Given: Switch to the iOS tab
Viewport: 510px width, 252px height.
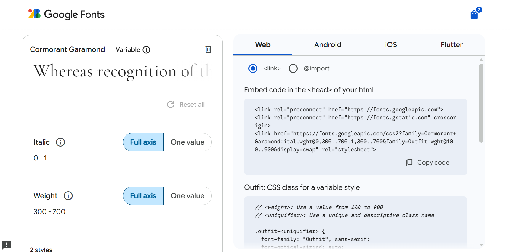Looking at the screenshot, I should coord(391,45).
